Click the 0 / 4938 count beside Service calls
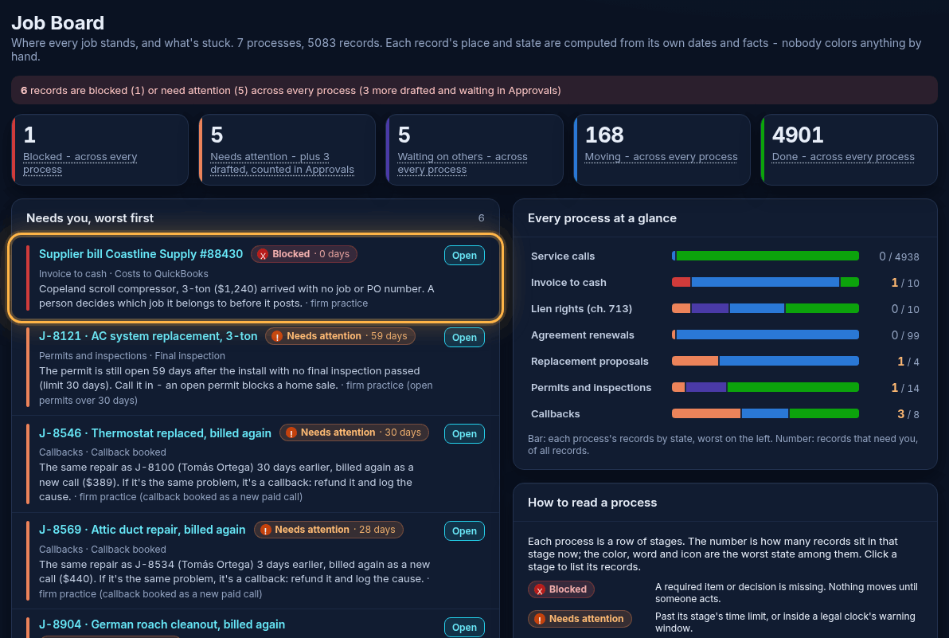 click(x=899, y=256)
